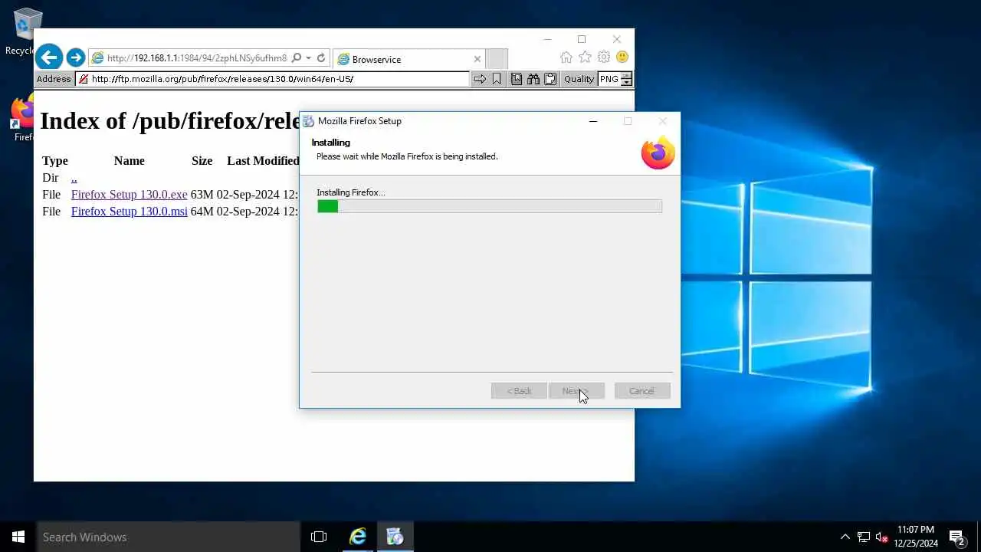Open the Firefox Setup 130.0.msi link
This screenshot has width=981, height=552.
coord(129,212)
